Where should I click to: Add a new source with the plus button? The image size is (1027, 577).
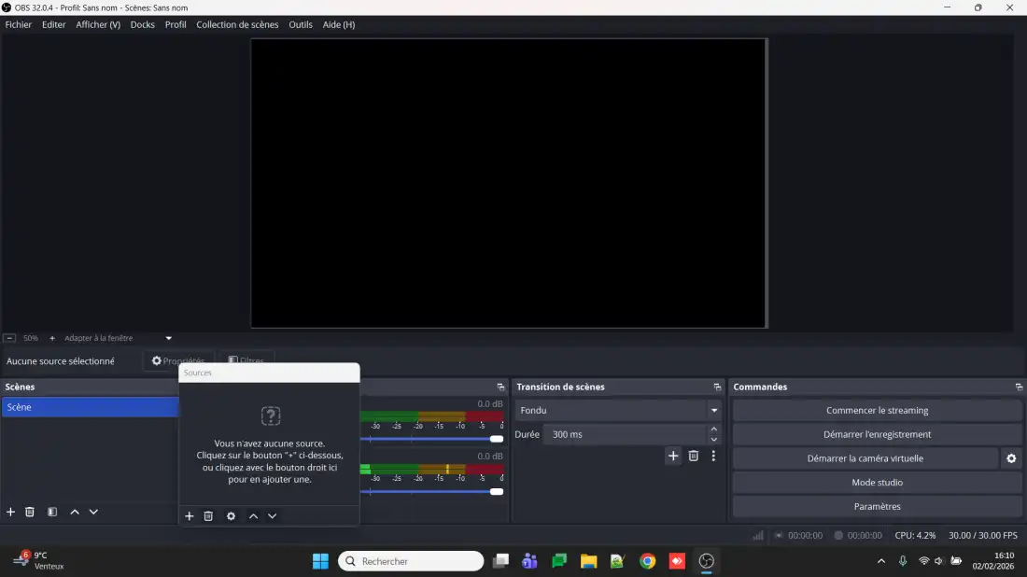(190, 516)
